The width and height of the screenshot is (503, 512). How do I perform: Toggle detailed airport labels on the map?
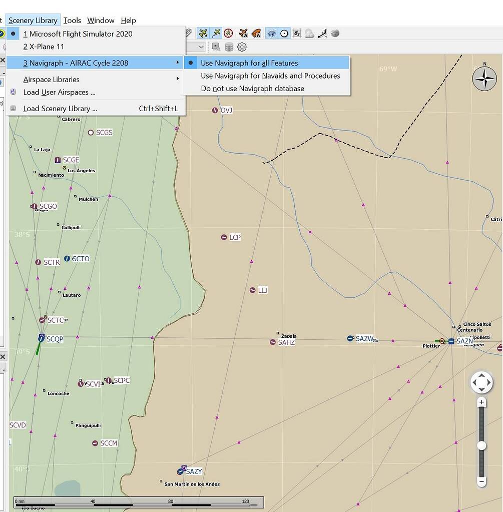242,33
